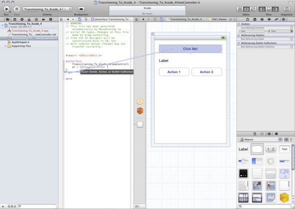Open the source editor related files menu
Image resolution: width=295 pixels, height=209 pixels.
coord(61,19)
